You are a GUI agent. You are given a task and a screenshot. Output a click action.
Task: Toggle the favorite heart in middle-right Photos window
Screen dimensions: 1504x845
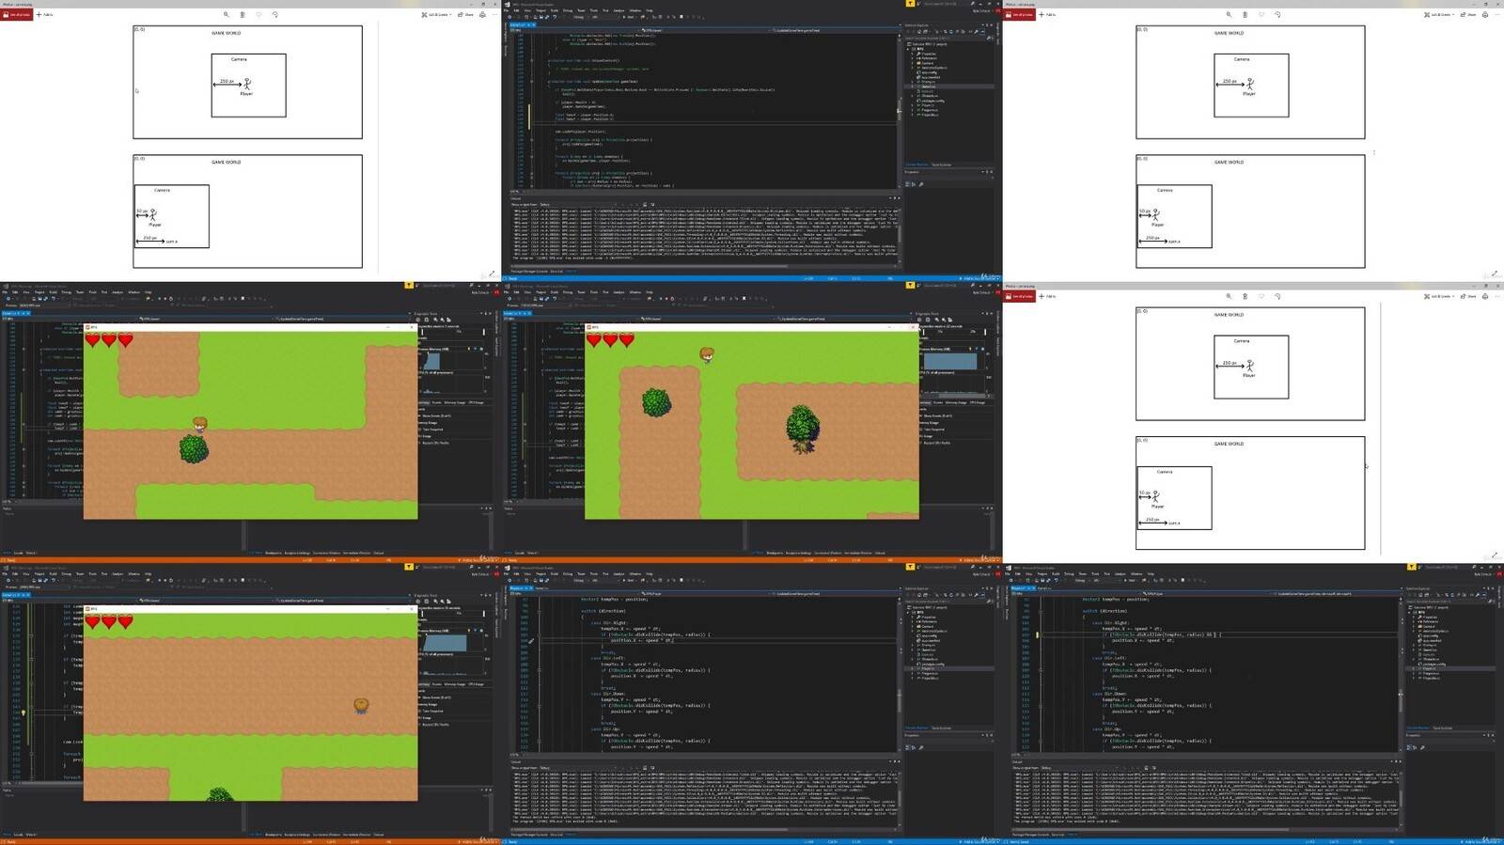[x=1261, y=296]
